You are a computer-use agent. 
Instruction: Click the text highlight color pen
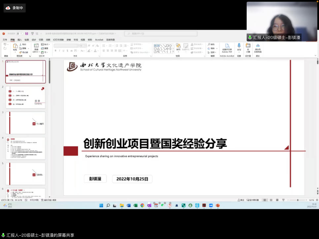[x=89, y=51]
